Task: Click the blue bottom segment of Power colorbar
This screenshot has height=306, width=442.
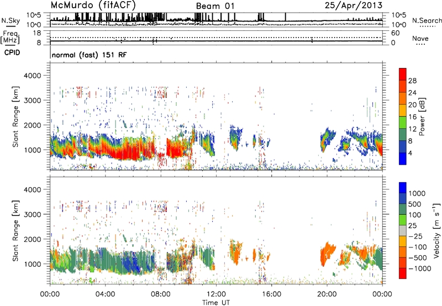Action: click(x=403, y=159)
